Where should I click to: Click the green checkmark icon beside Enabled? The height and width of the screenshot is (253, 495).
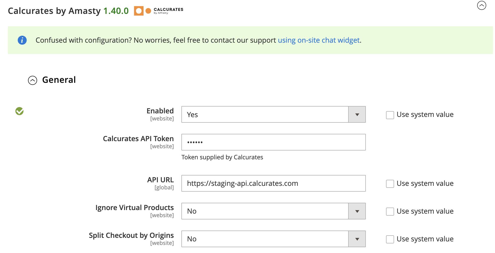click(19, 111)
